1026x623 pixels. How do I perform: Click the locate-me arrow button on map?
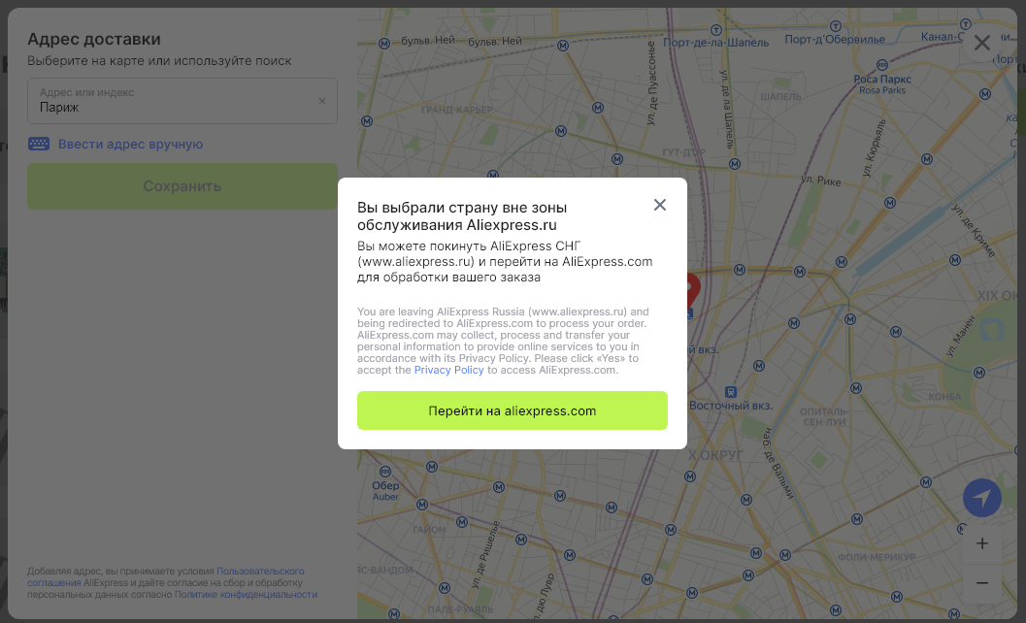[981, 498]
